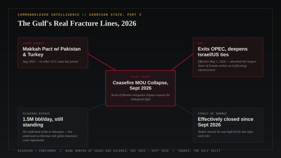The width and height of the screenshot is (281, 158).
Task: Click 'Strait of Hormuz navigation dispute' description
Action: click(x=140, y=97)
